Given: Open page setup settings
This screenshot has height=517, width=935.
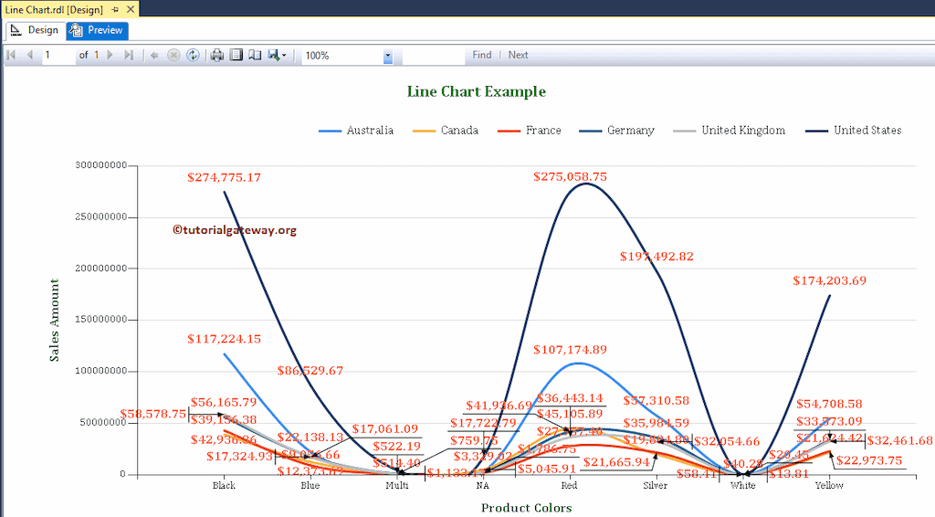Looking at the screenshot, I should click(x=255, y=56).
